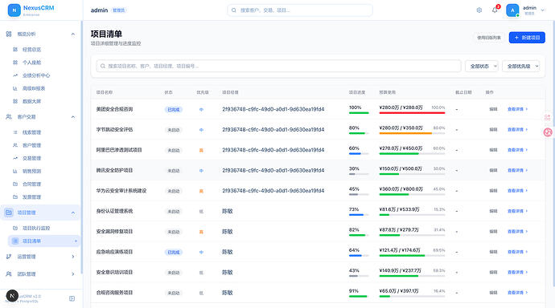The width and height of the screenshot is (555, 308).
Task: Collapse the 概览分析 sidebar section
Action: pyautogui.click(x=73, y=34)
